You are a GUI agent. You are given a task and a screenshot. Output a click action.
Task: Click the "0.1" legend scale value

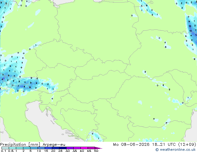[3, 151]
